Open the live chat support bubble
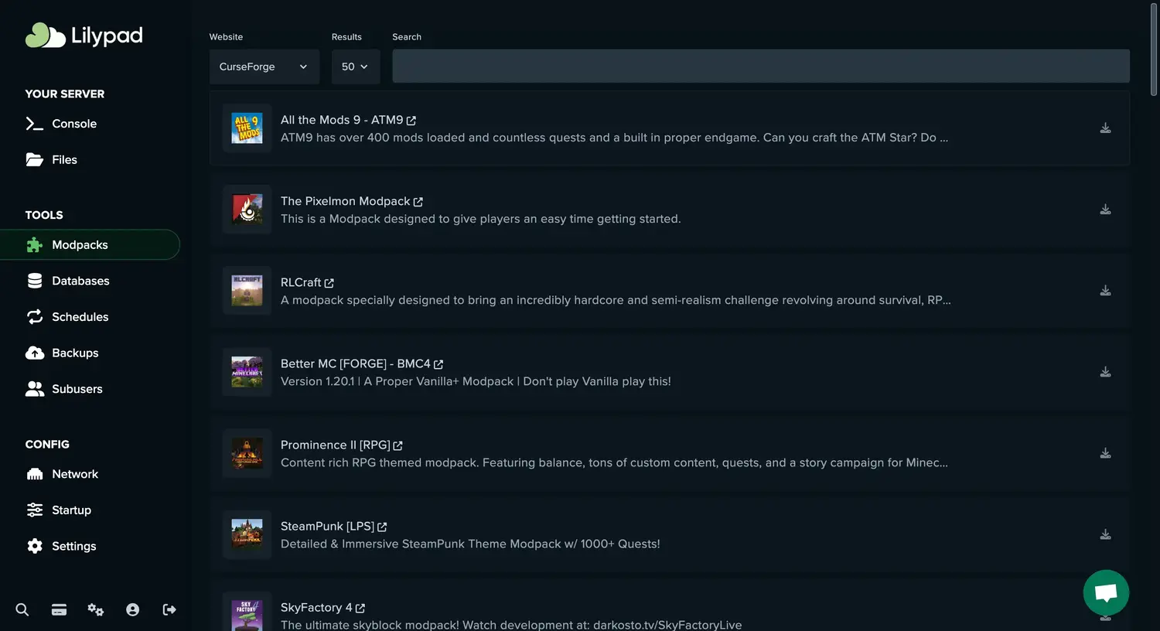 (x=1106, y=593)
